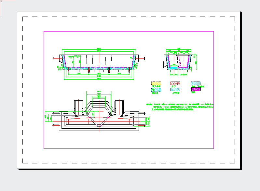Select the top overall dimension of elevation view
Screen dimensions: 260x191
(x=99, y=50)
